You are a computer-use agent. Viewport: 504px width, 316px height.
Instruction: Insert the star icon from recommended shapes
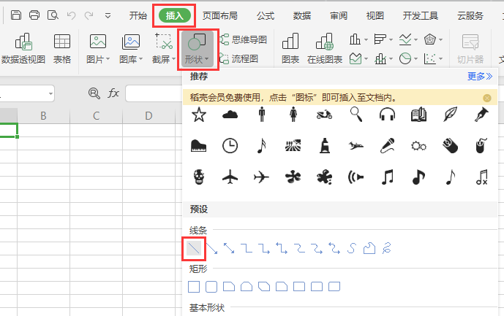(198, 114)
